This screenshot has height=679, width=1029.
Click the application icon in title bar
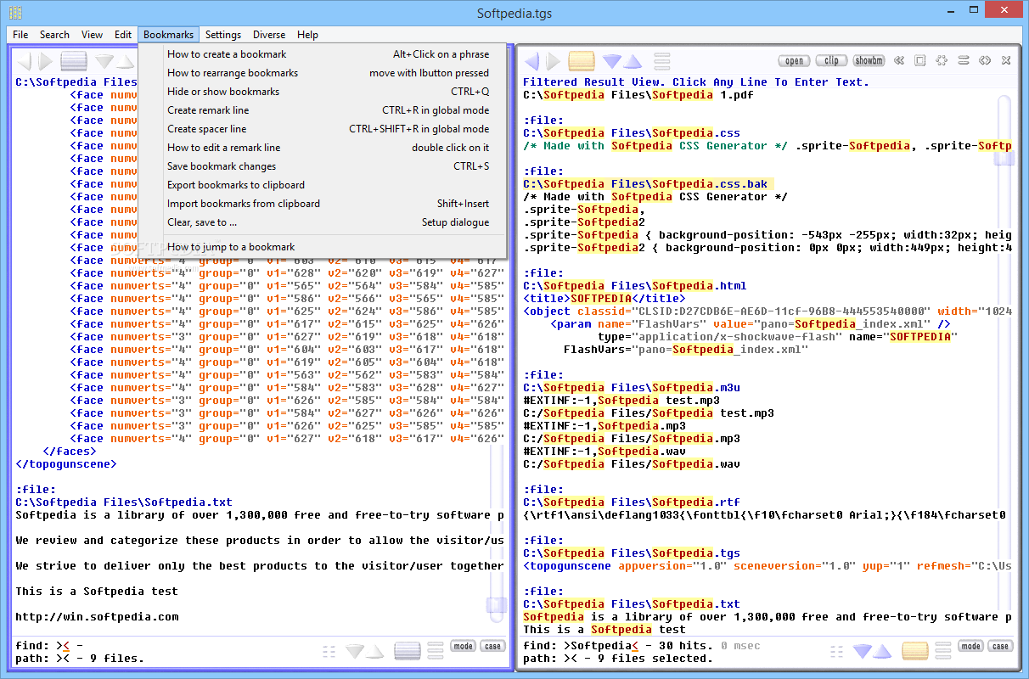(15, 13)
